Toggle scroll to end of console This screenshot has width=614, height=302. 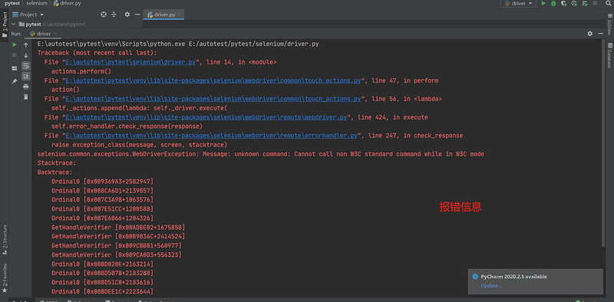26,76
